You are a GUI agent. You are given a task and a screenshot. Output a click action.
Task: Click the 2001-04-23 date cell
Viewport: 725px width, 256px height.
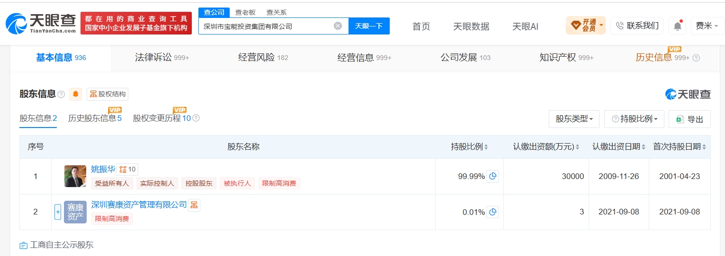[680, 176]
